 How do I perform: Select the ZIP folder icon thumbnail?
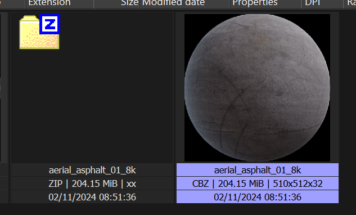click(x=40, y=32)
